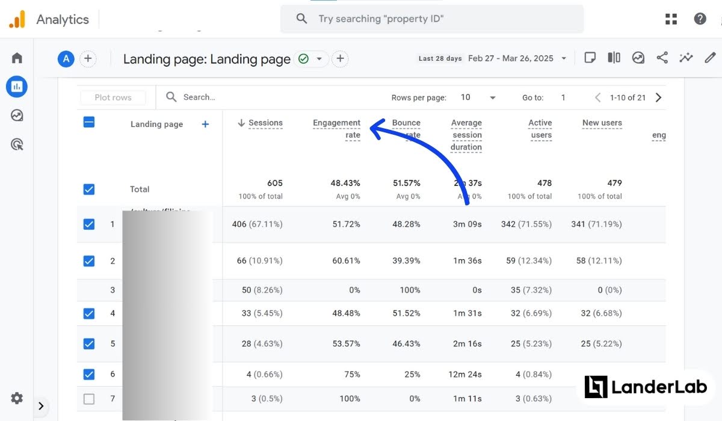Open Admin settings gear icon
The width and height of the screenshot is (722, 421).
(17, 398)
